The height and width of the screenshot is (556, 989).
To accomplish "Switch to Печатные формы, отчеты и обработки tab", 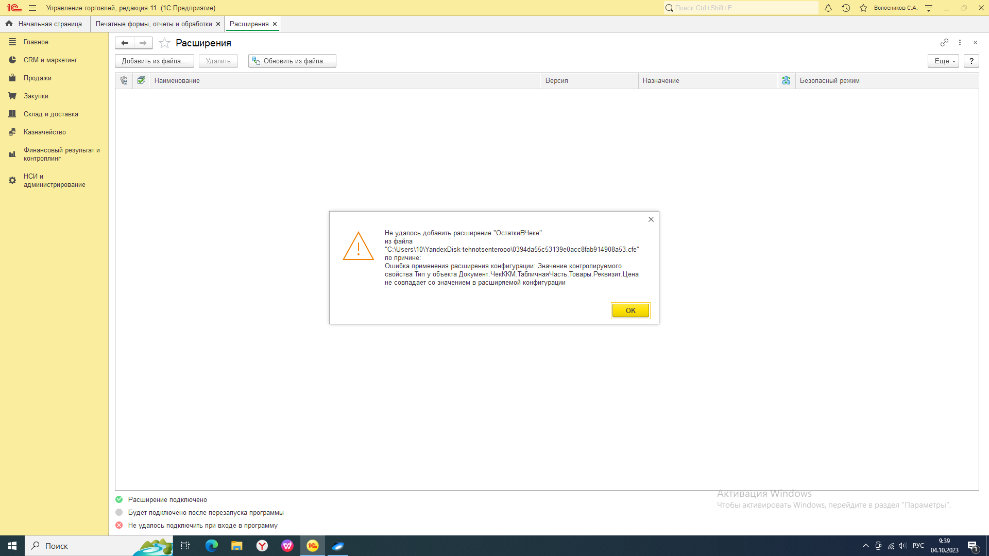I will click(x=154, y=24).
